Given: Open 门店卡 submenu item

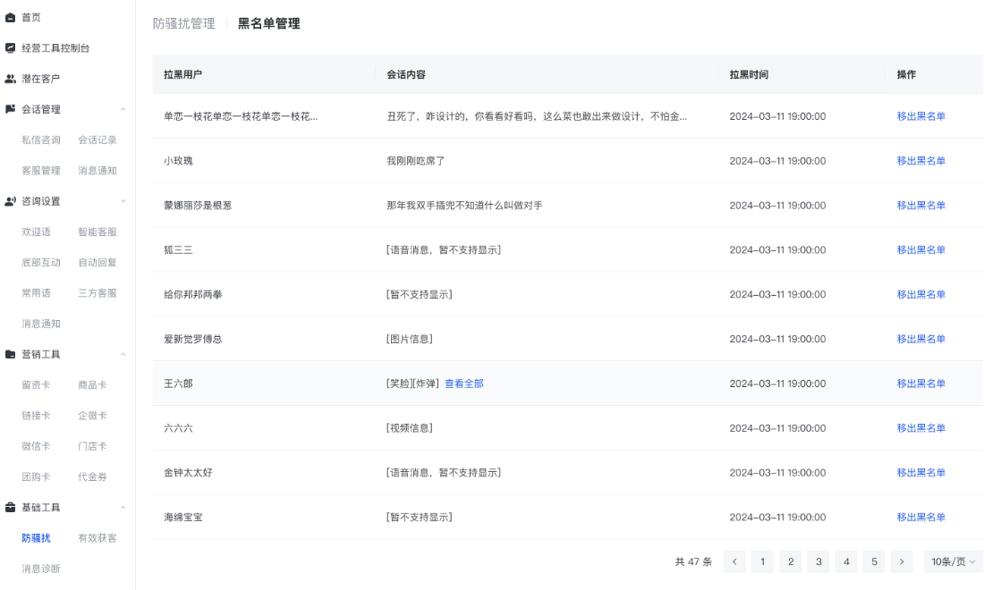Looking at the screenshot, I should [x=92, y=446].
